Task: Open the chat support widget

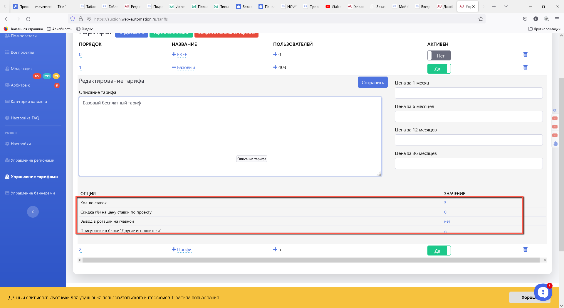Action: 543,292
